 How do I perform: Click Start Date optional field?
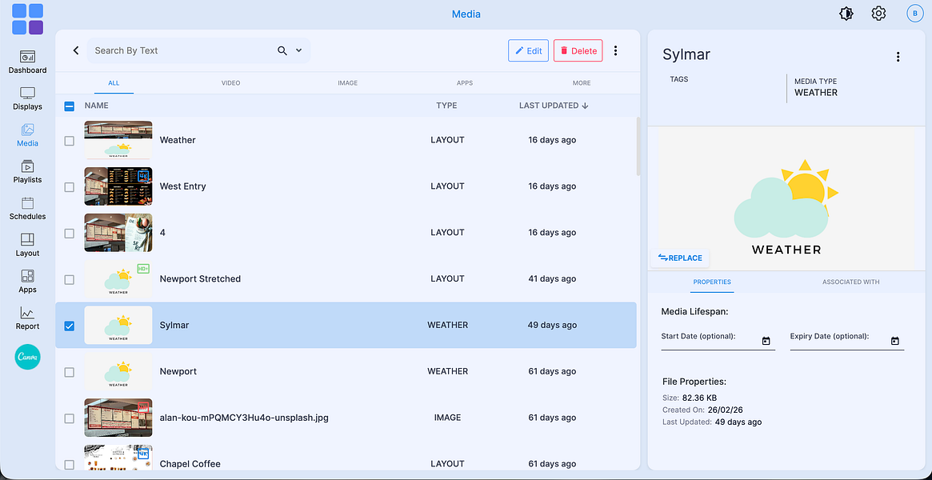click(718, 339)
